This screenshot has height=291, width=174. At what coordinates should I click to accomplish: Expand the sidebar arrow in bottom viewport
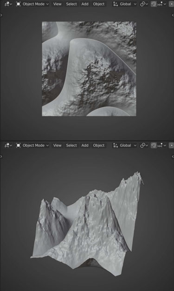coord(173,156)
